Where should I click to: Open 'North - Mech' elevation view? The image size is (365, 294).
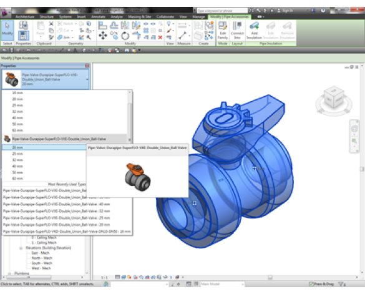(x=42, y=258)
